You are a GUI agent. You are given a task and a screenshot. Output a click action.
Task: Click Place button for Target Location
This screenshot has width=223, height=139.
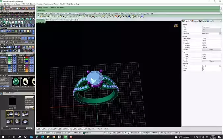click(x=211, y=61)
